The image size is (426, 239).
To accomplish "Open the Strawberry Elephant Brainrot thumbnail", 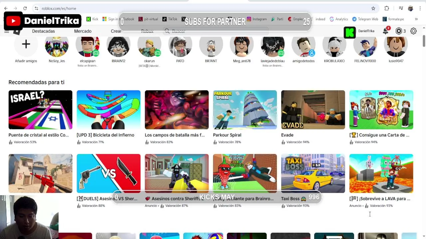I will click(x=245, y=173).
